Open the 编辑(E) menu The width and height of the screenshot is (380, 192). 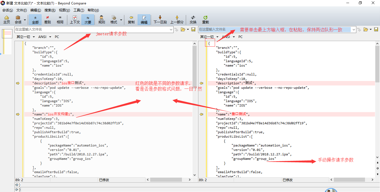tap(36, 10)
